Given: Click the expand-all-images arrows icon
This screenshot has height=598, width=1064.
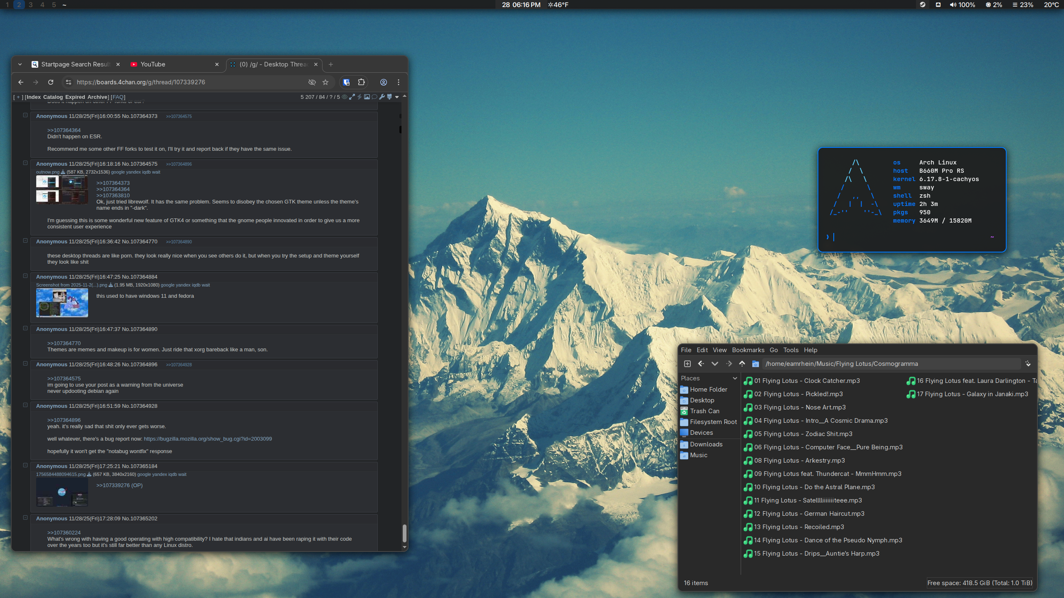Looking at the screenshot, I should pos(352,97).
